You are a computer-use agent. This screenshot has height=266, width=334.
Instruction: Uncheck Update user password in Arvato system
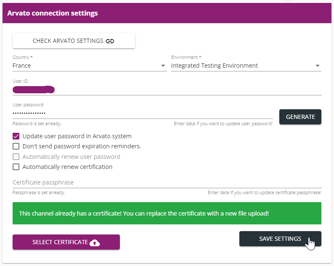click(x=16, y=136)
